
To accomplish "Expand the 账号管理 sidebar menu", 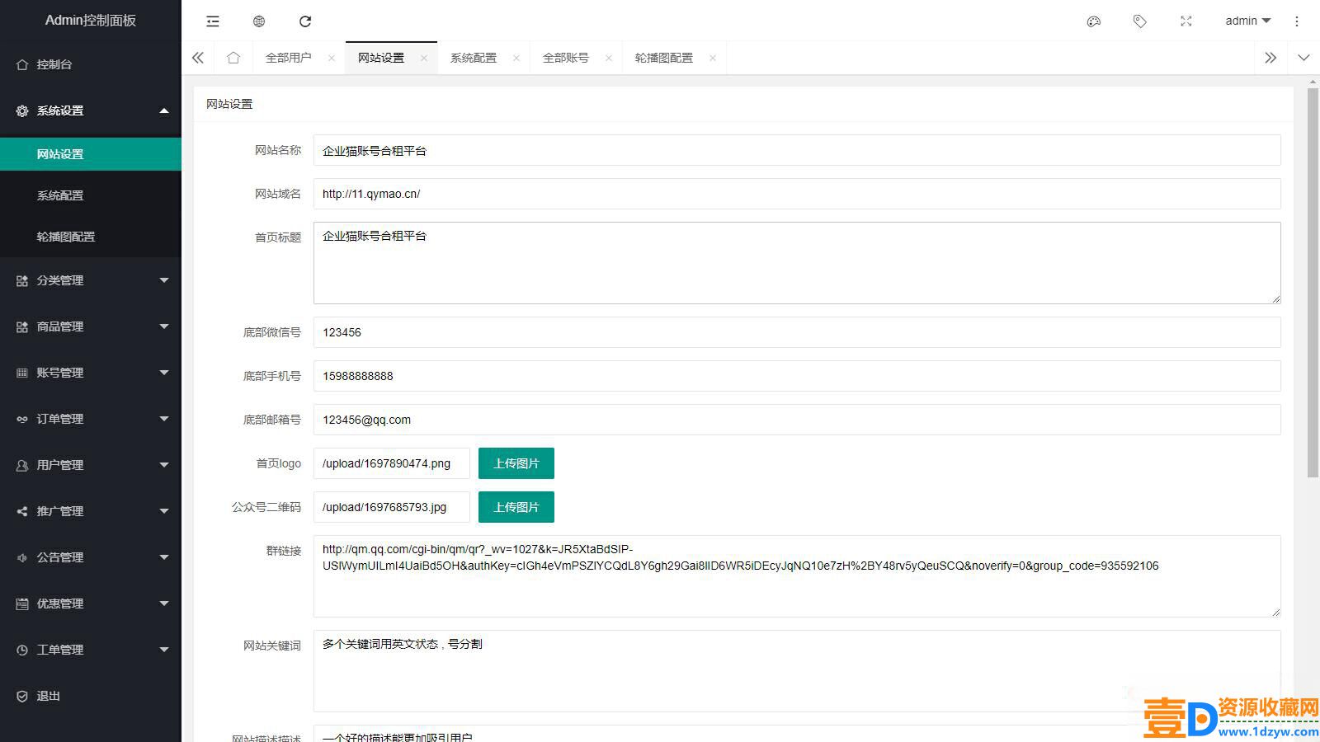I will [91, 373].
